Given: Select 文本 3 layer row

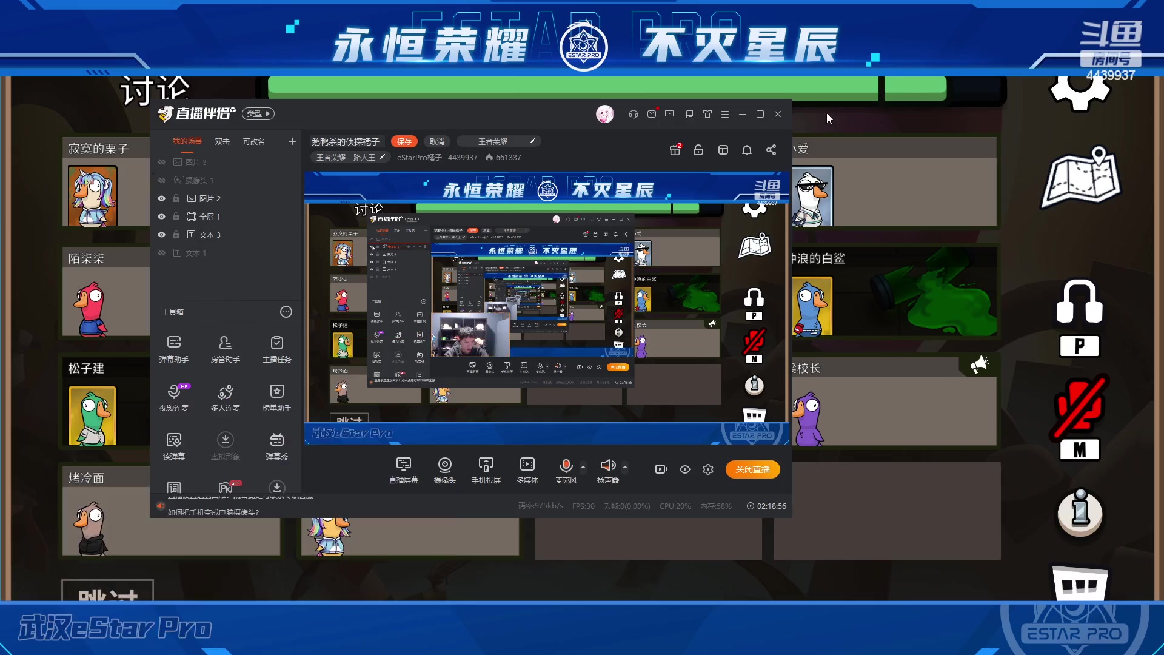Looking at the screenshot, I should coord(226,235).
